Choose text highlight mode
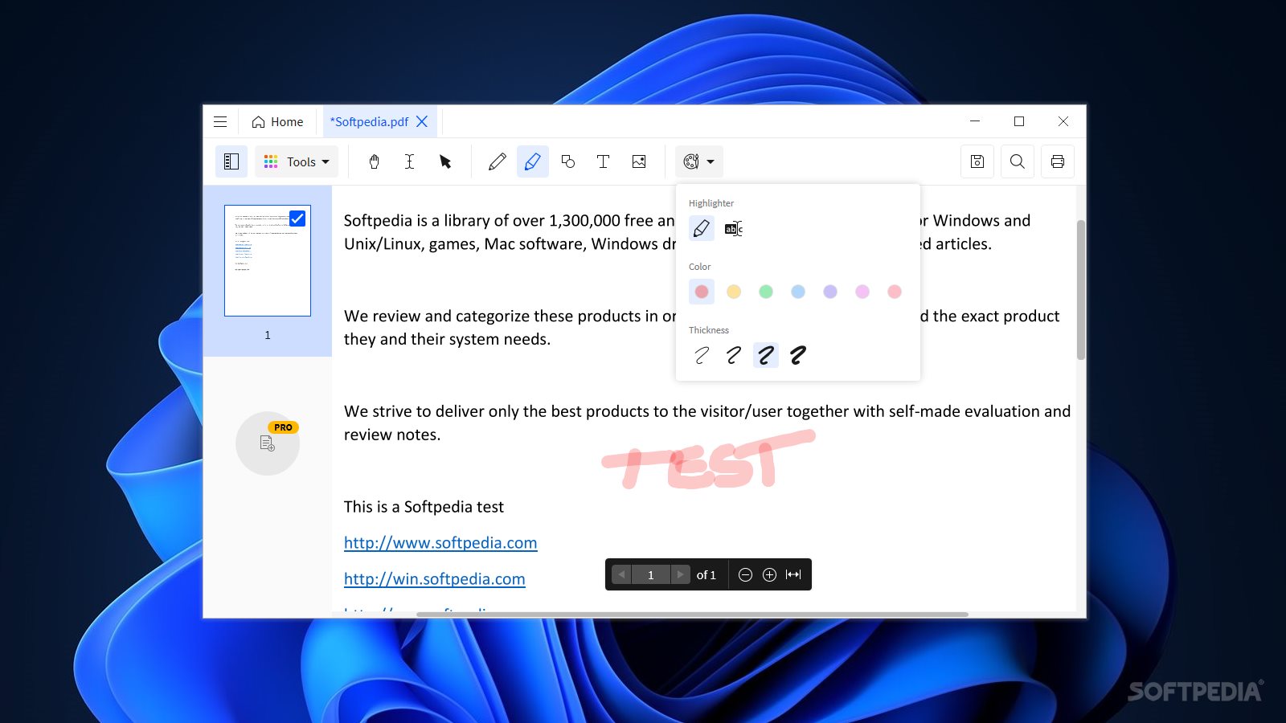Image resolution: width=1286 pixels, height=723 pixels. (734, 228)
